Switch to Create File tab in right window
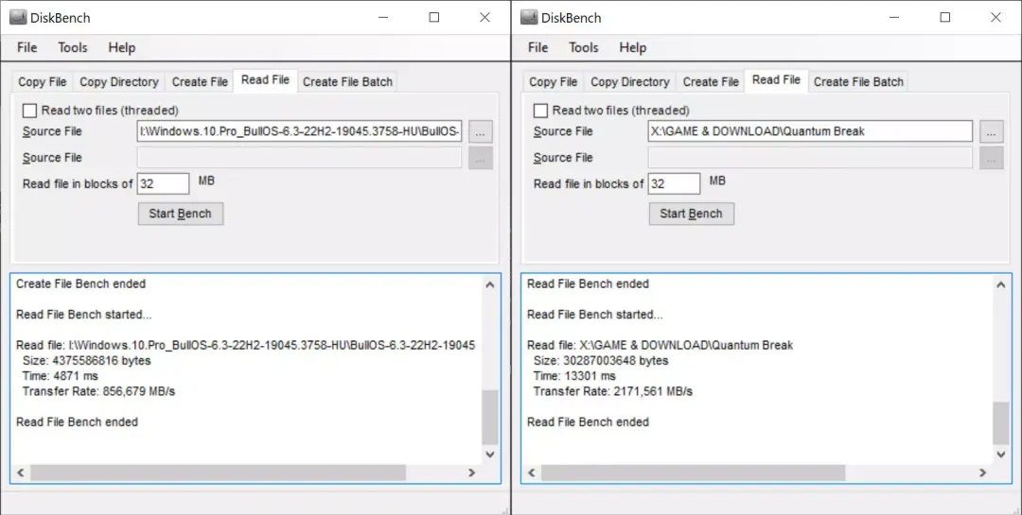The height and width of the screenshot is (515, 1022). [x=711, y=82]
